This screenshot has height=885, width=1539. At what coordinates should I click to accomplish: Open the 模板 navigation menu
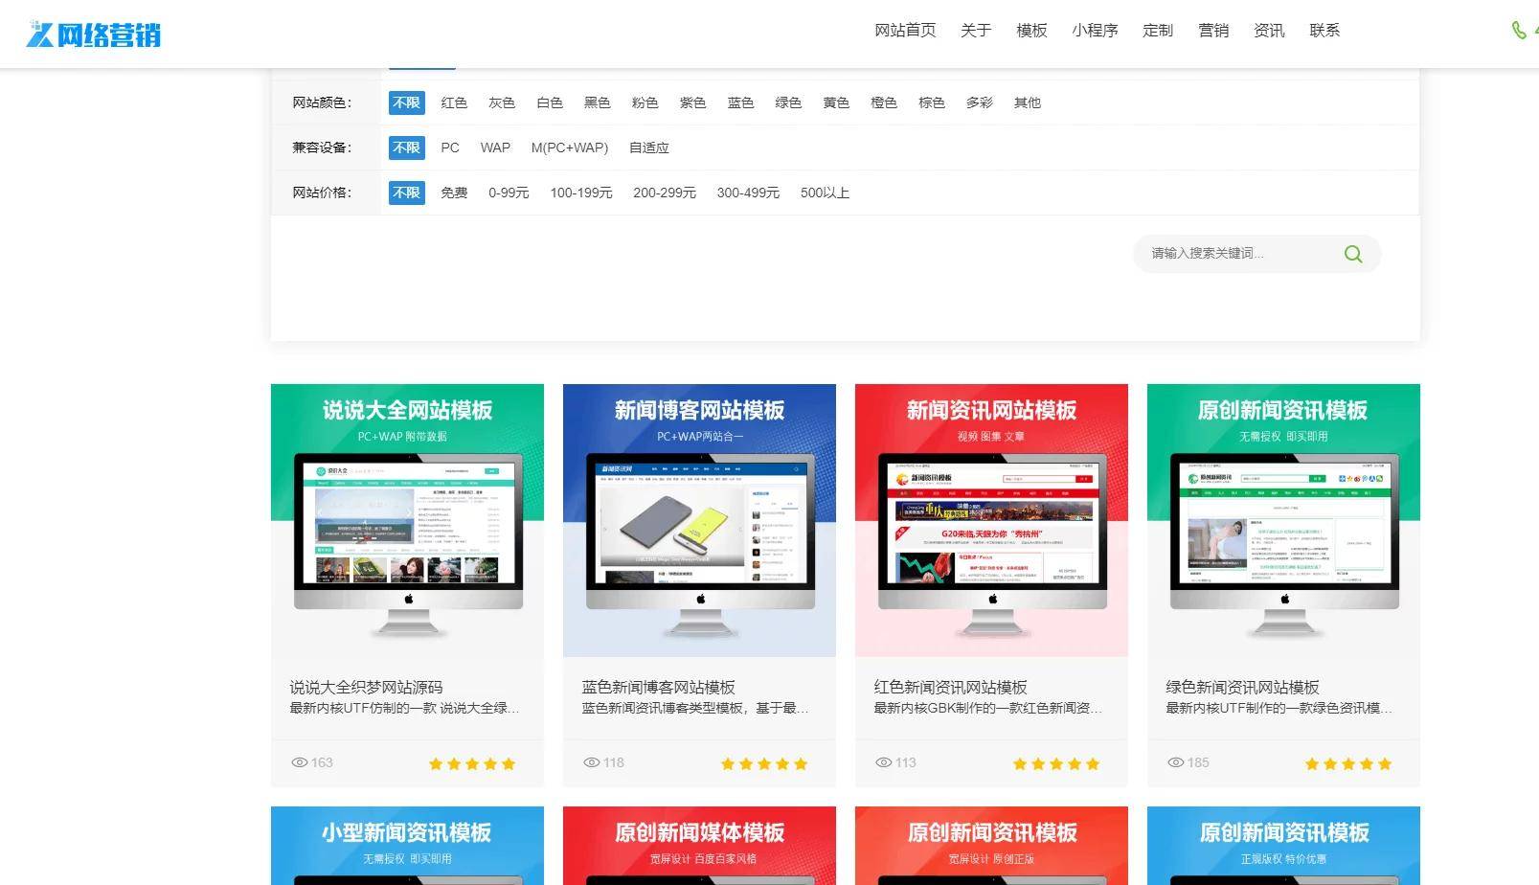coord(1030,31)
